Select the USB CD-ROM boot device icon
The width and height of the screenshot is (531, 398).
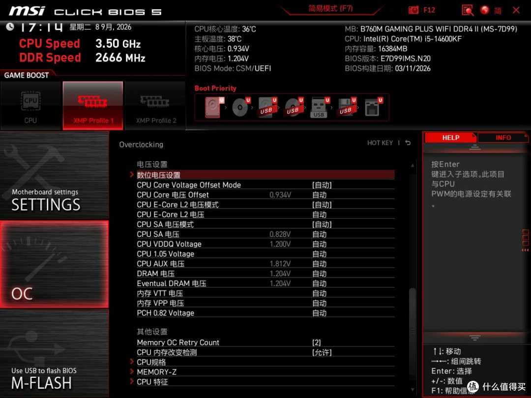click(x=294, y=107)
